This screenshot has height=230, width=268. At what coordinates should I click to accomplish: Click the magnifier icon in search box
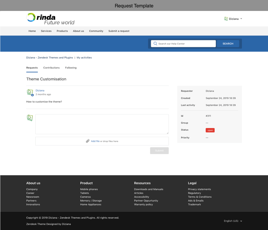tap(155, 44)
